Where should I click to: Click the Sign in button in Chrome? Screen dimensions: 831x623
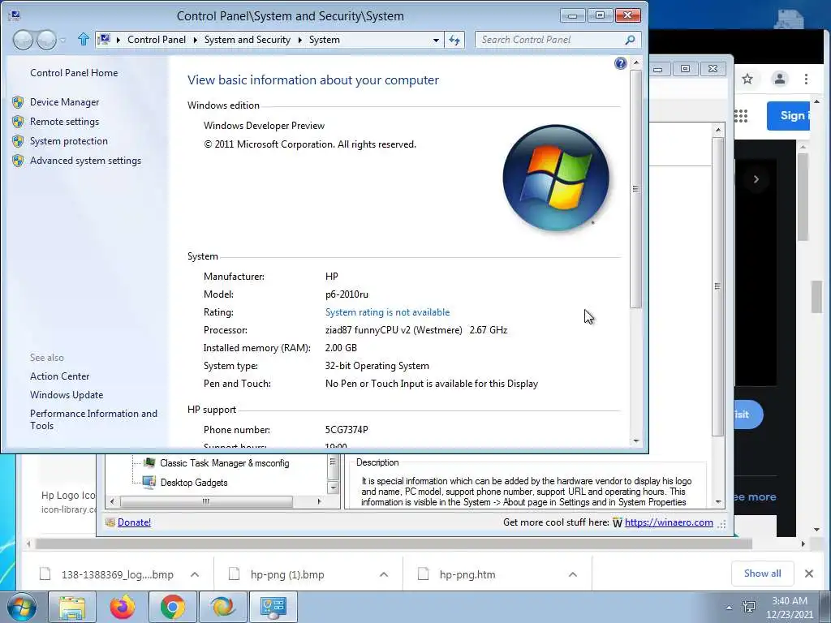[789, 115]
